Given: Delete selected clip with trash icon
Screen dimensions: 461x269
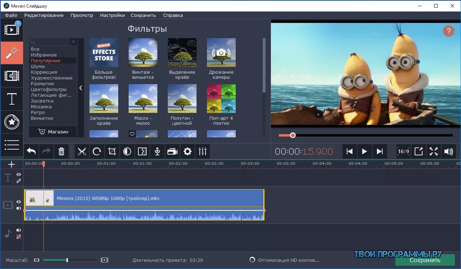Looking at the screenshot, I should pos(61,151).
